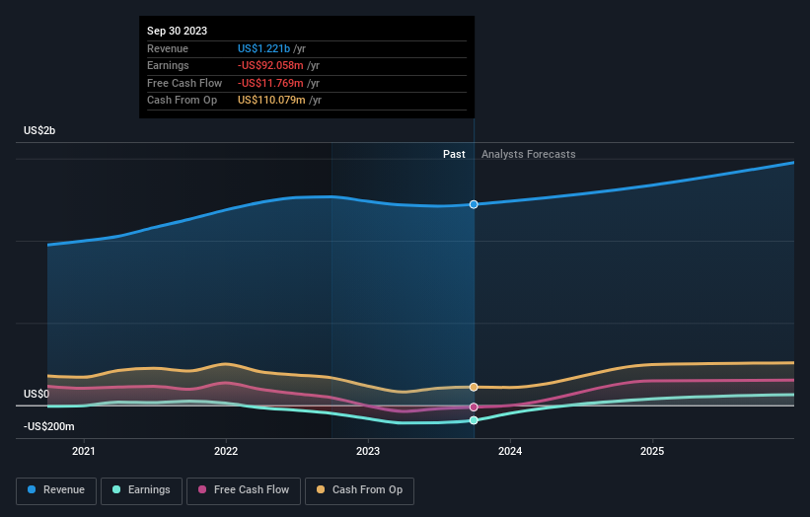810x517 pixels.
Task: Click the US$2b axis label
Action: coord(39,130)
